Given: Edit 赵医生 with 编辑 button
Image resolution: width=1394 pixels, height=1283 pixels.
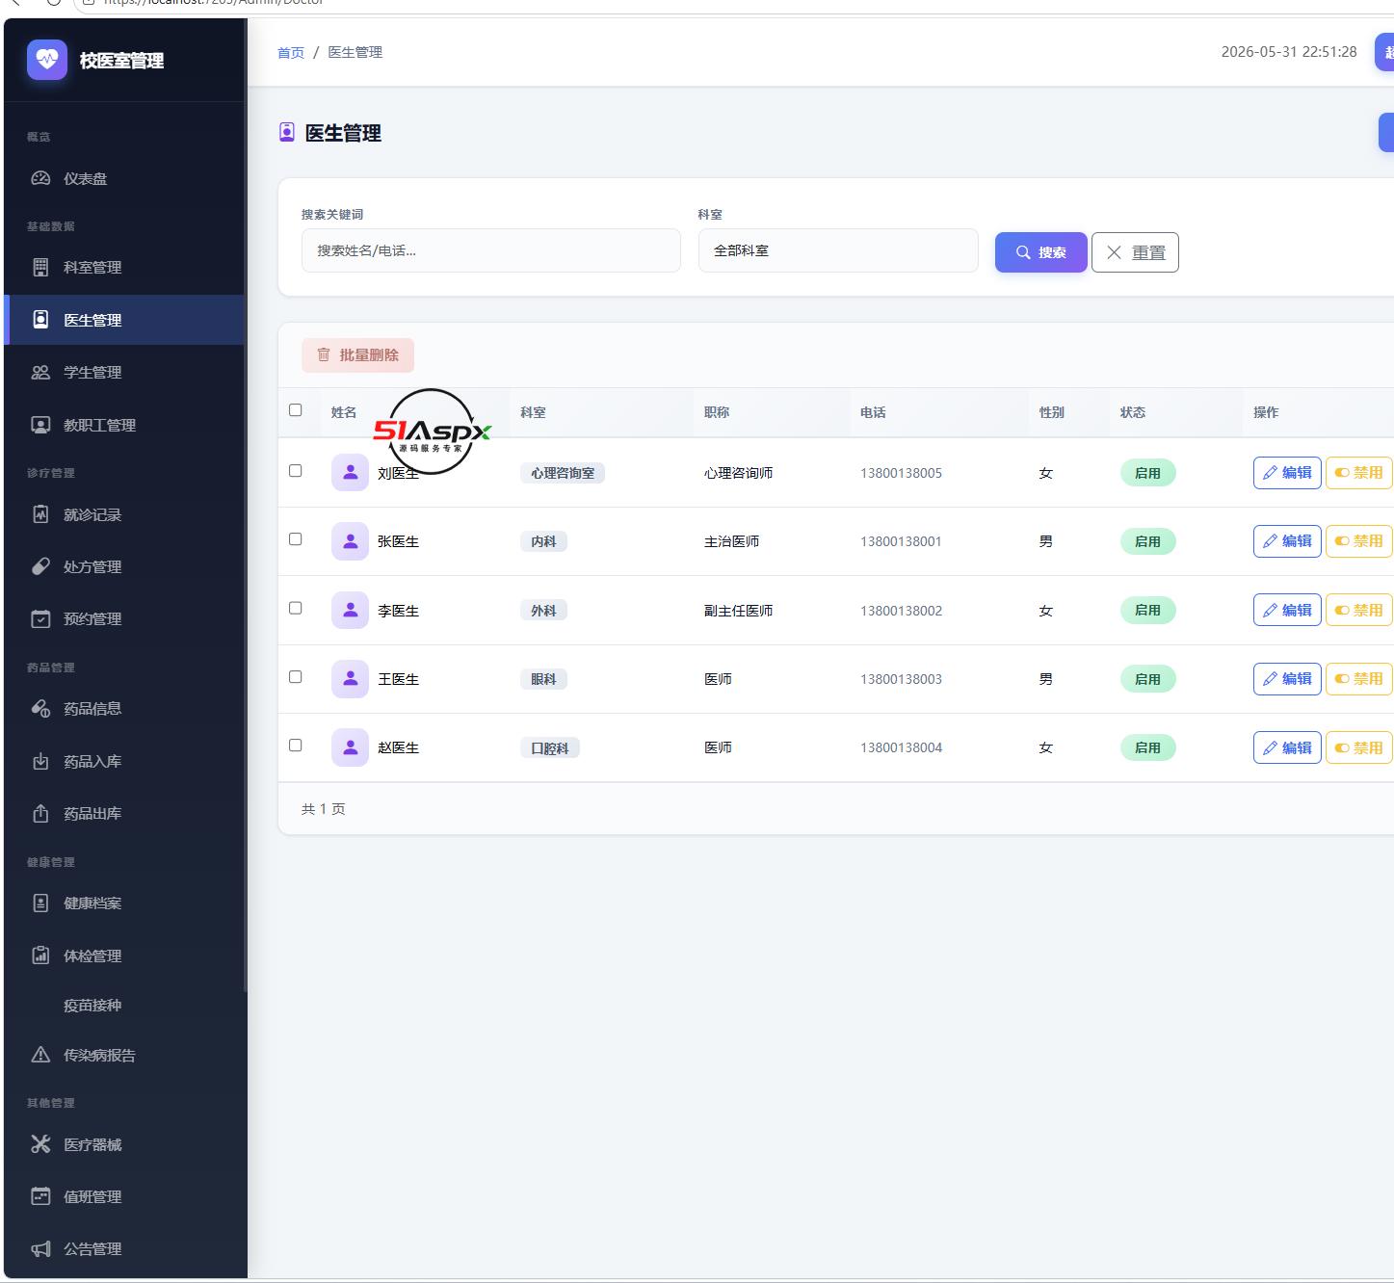Looking at the screenshot, I should coord(1287,747).
